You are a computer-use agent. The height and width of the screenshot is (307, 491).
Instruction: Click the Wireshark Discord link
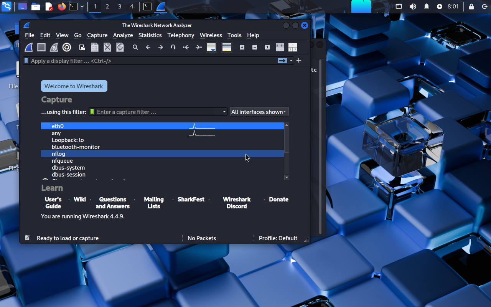tap(237, 203)
